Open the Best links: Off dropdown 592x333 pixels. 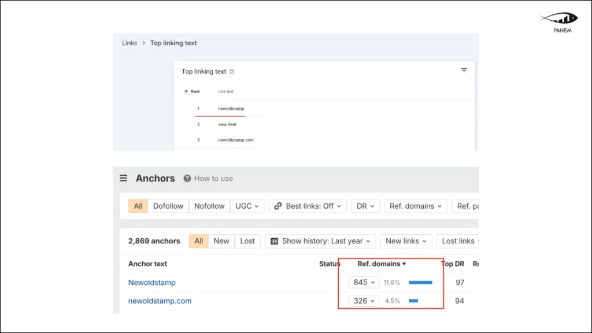coord(308,206)
